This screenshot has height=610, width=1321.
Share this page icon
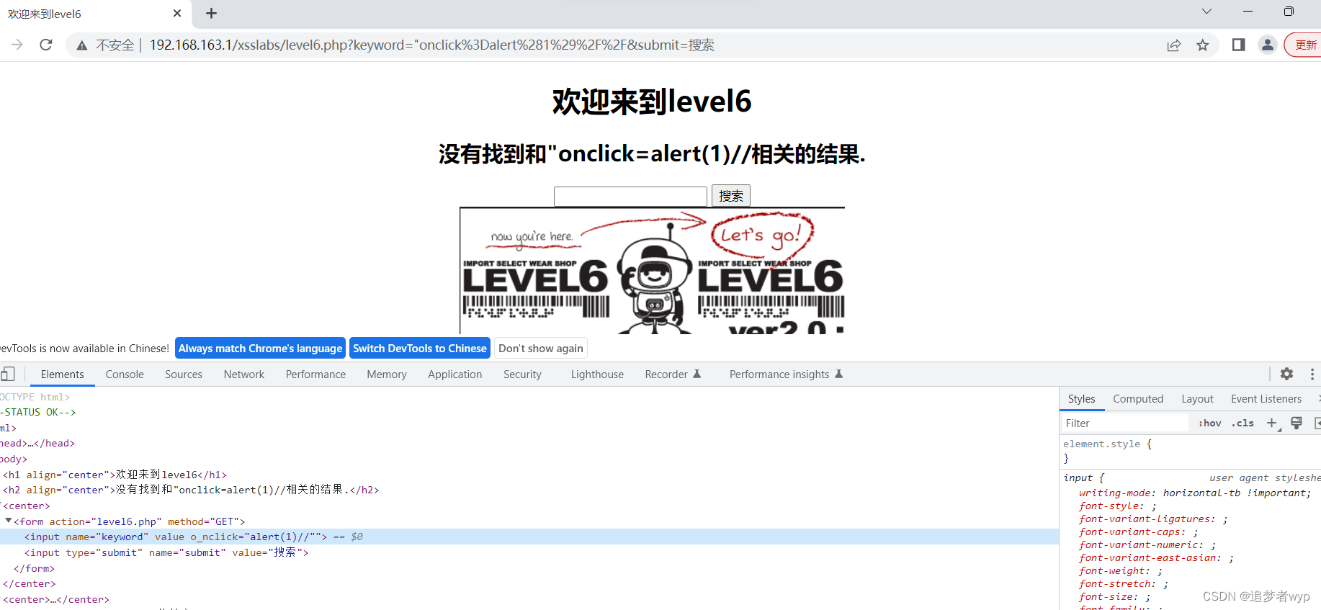click(1174, 45)
